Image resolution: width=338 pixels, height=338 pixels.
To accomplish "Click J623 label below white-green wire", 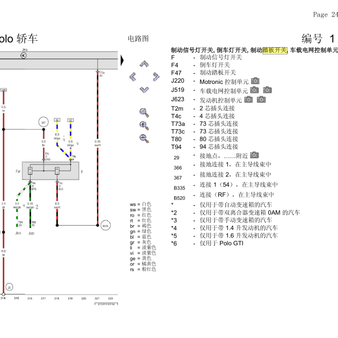I will (18, 233).
